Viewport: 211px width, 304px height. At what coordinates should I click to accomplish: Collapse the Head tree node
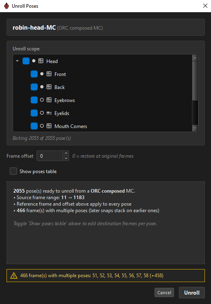[x=17, y=61]
